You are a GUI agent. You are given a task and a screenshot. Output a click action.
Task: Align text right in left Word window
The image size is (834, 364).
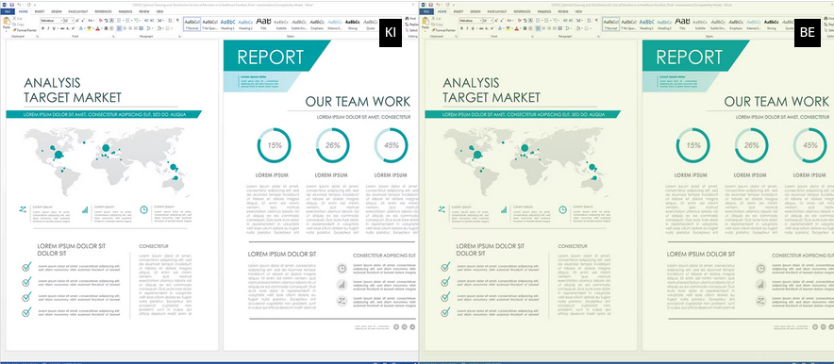pos(130,28)
